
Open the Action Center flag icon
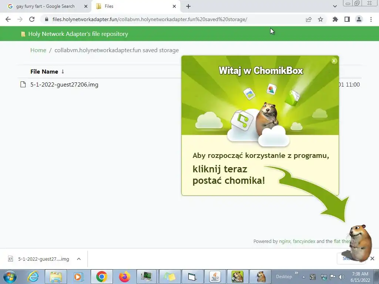333,277
